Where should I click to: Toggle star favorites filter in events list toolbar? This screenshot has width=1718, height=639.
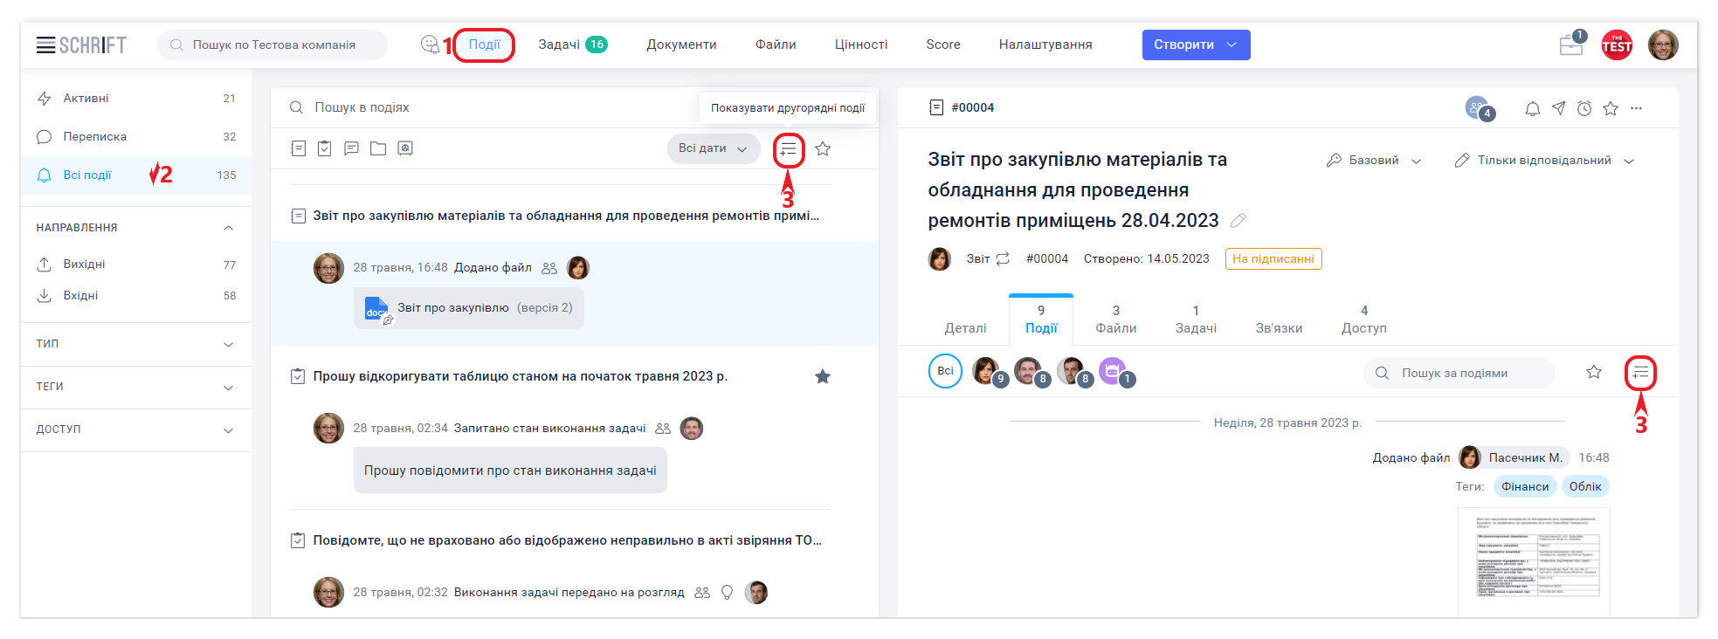point(823,149)
